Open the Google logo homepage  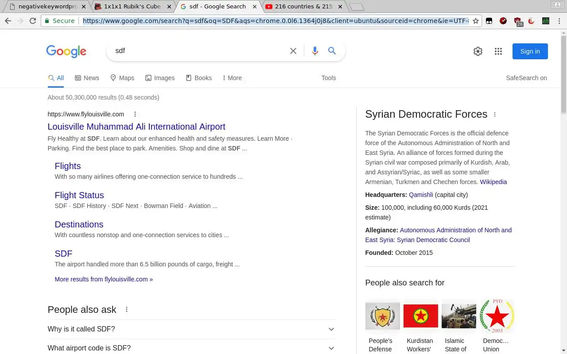point(66,51)
